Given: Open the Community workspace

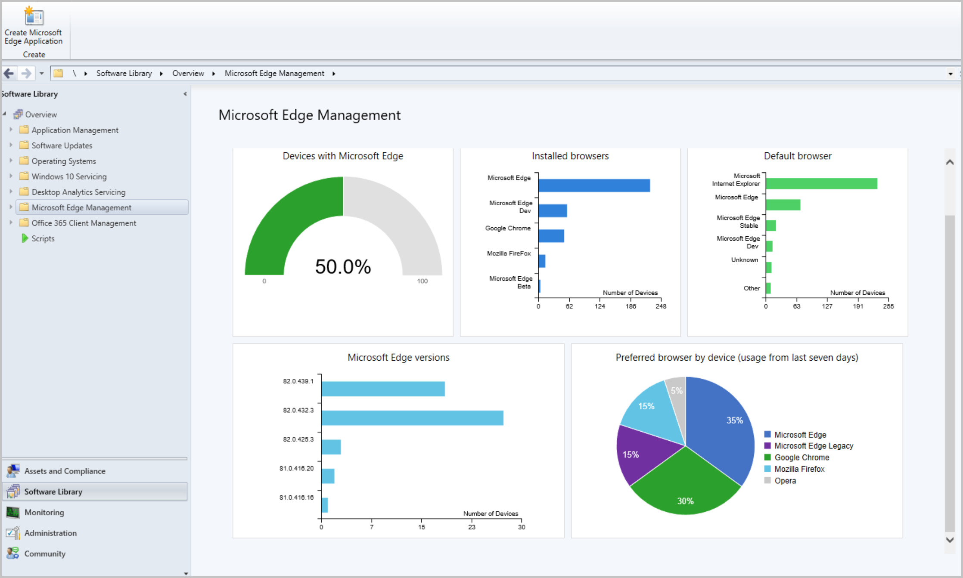Looking at the screenshot, I should pyautogui.click(x=45, y=553).
